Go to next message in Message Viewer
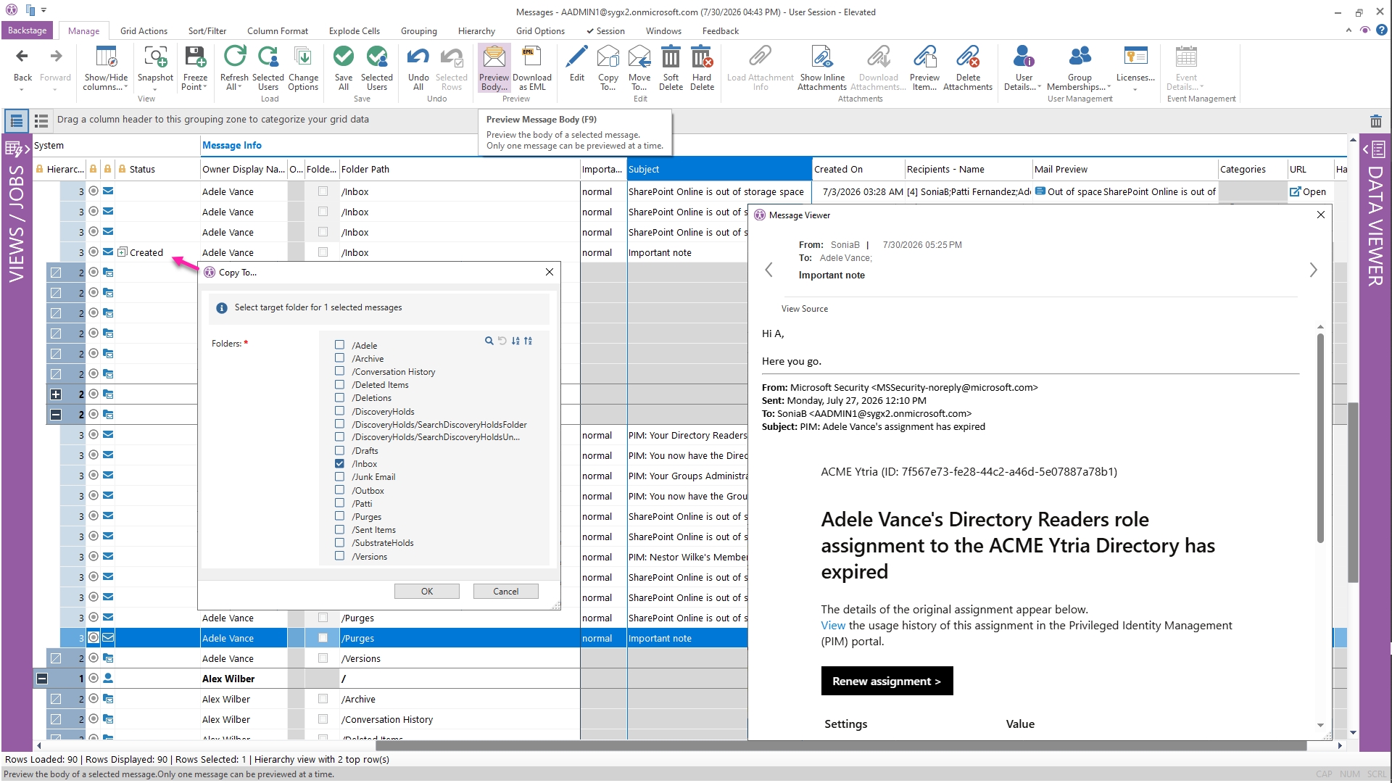This screenshot has width=1392, height=783. pyautogui.click(x=1313, y=270)
